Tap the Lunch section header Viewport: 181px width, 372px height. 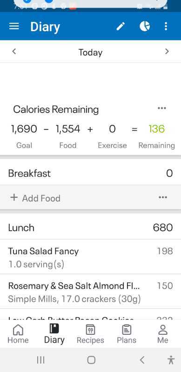click(90, 228)
